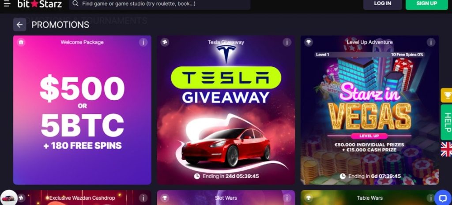Click the trophy icon on Level Up Adventure
The width and height of the screenshot is (452, 205).
(x=309, y=42)
